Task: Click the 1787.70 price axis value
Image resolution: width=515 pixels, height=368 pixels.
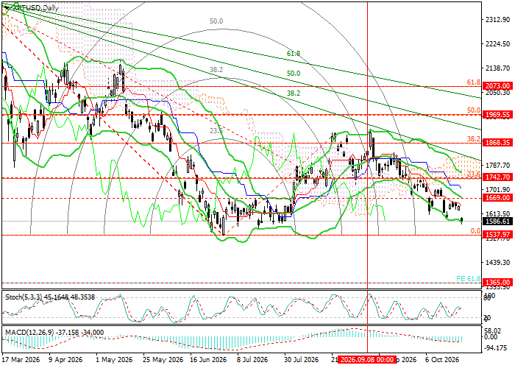Action: pos(497,166)
